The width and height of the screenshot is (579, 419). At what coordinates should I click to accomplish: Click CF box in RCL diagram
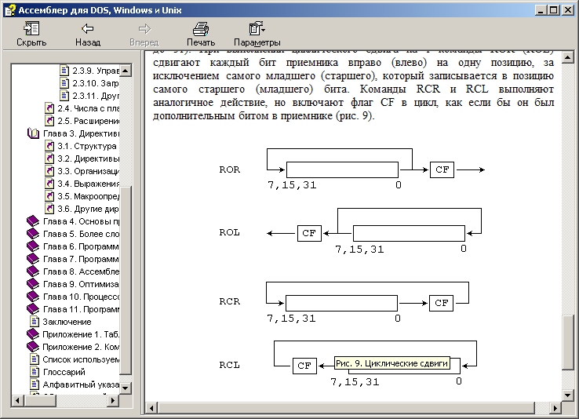[304, 366]
